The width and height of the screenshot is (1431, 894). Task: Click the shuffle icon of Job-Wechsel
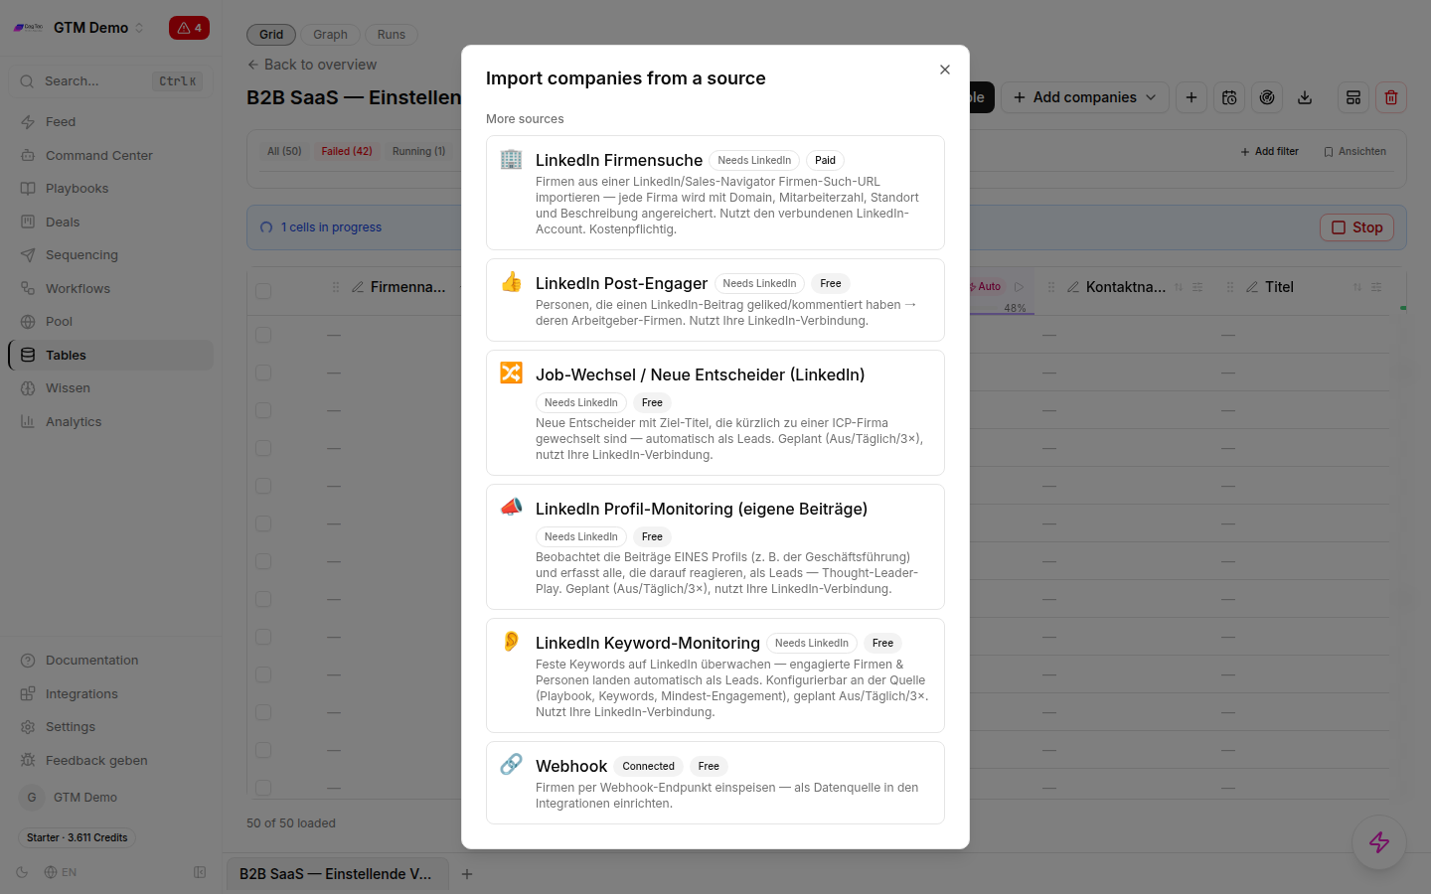point(511,372)
